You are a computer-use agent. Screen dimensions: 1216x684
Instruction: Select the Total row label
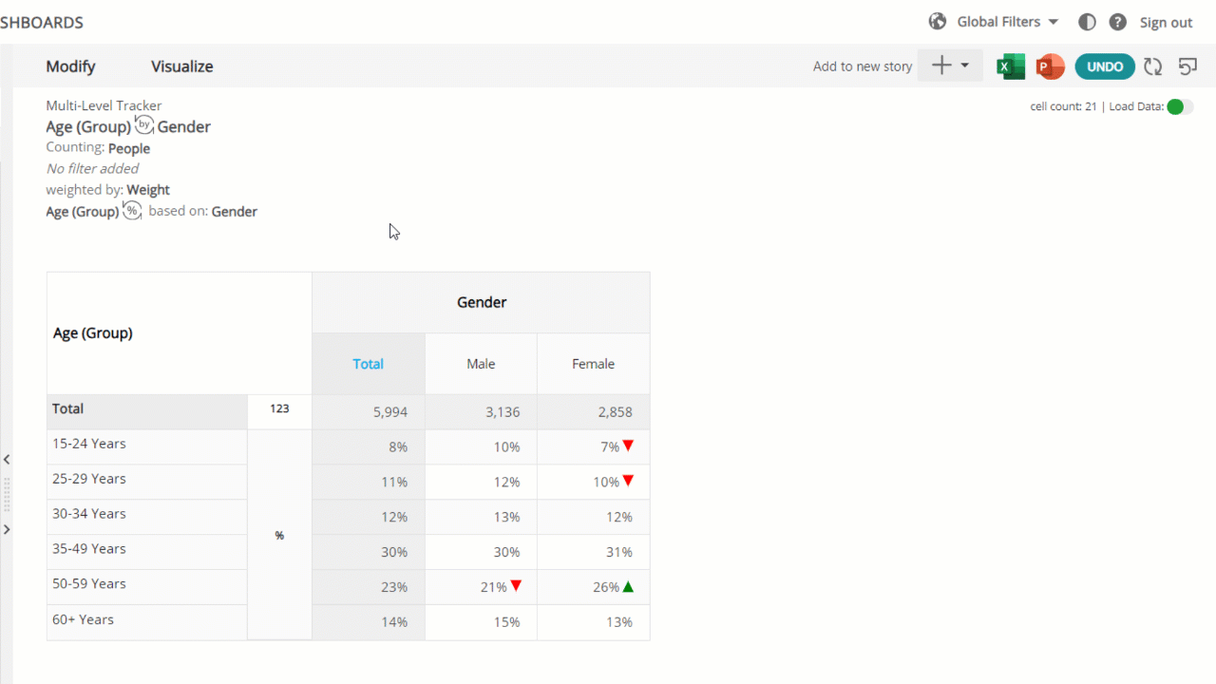[147, 409]
